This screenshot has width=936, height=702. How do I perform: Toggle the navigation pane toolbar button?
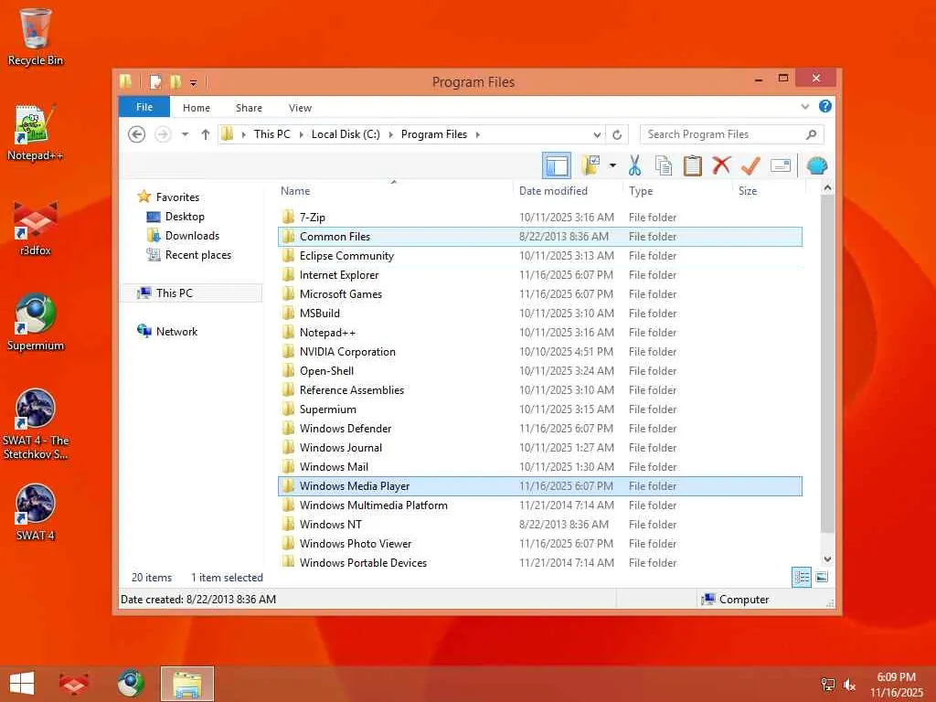(557, 165)
